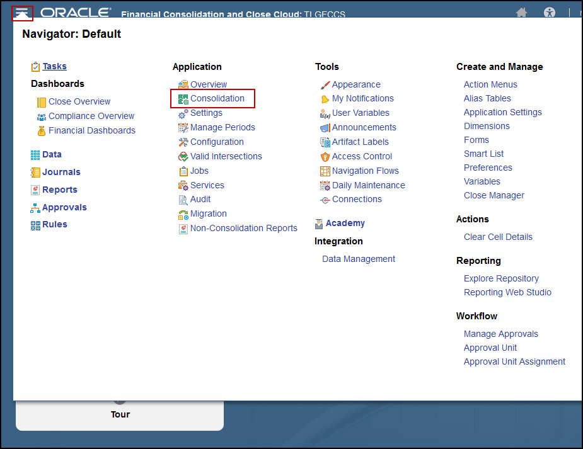Open Daily Maintenance text link
This screenshot has width=583, height=449.
[369, 185]
